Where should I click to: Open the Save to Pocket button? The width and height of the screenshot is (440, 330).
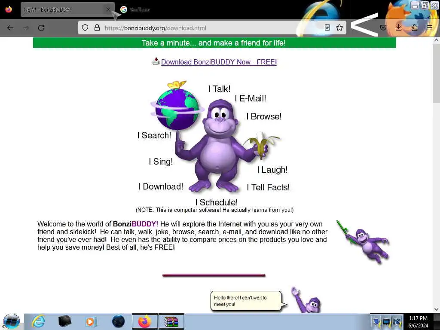tap(383, 27)
